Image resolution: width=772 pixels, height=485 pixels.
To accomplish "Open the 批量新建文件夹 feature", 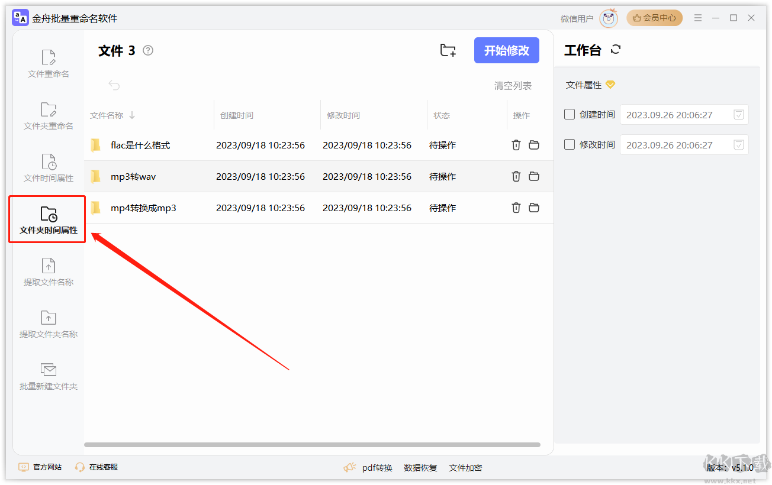I will tap(47, 376).
